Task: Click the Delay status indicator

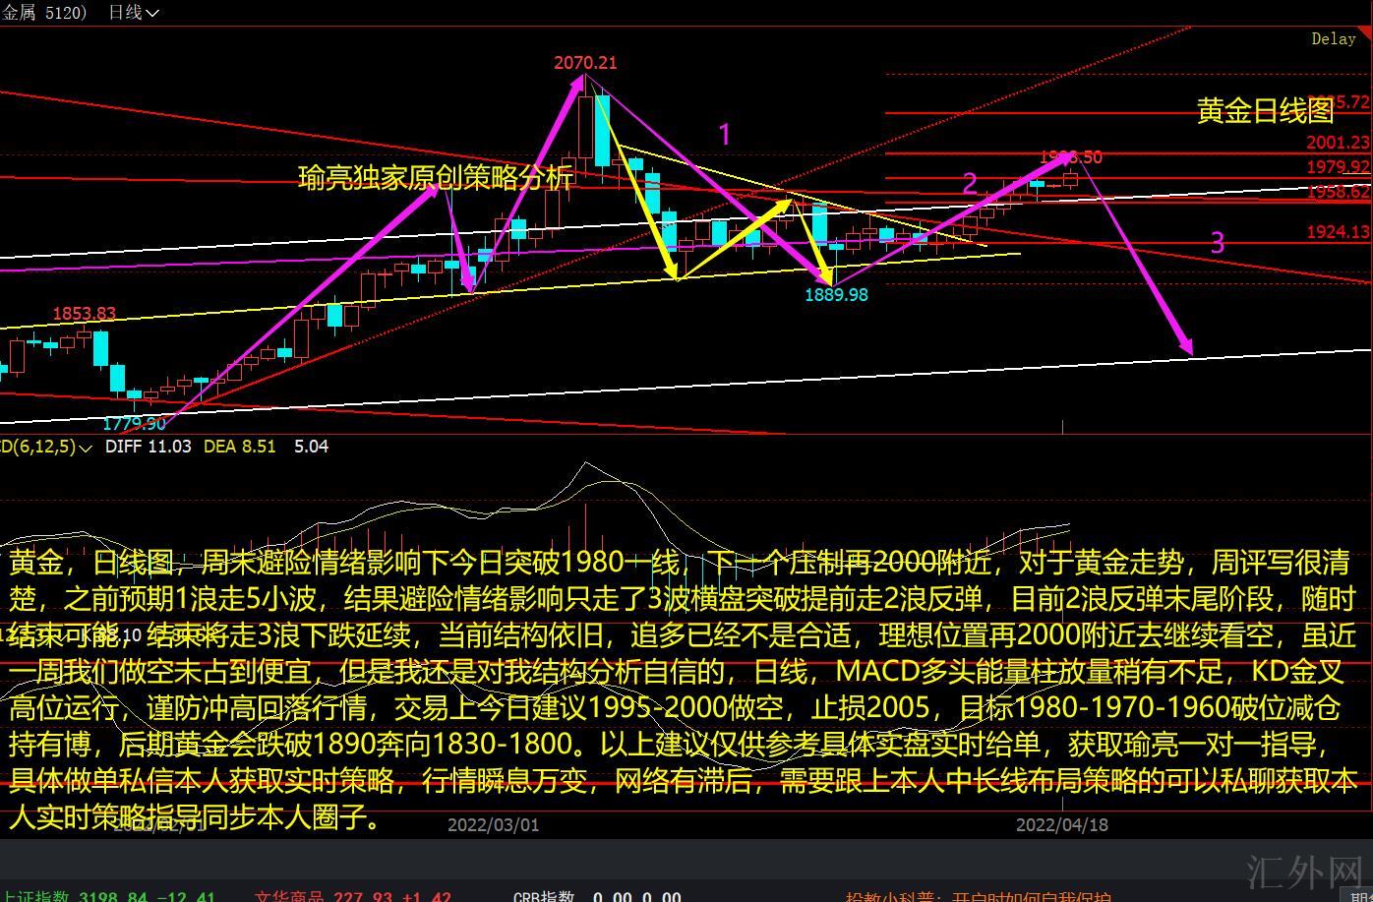Action: point(1333,39)
